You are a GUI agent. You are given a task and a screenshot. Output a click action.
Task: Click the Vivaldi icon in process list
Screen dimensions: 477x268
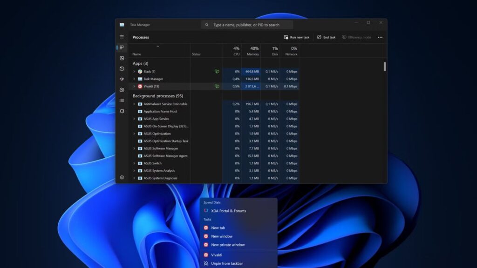(x=140, y=86)
